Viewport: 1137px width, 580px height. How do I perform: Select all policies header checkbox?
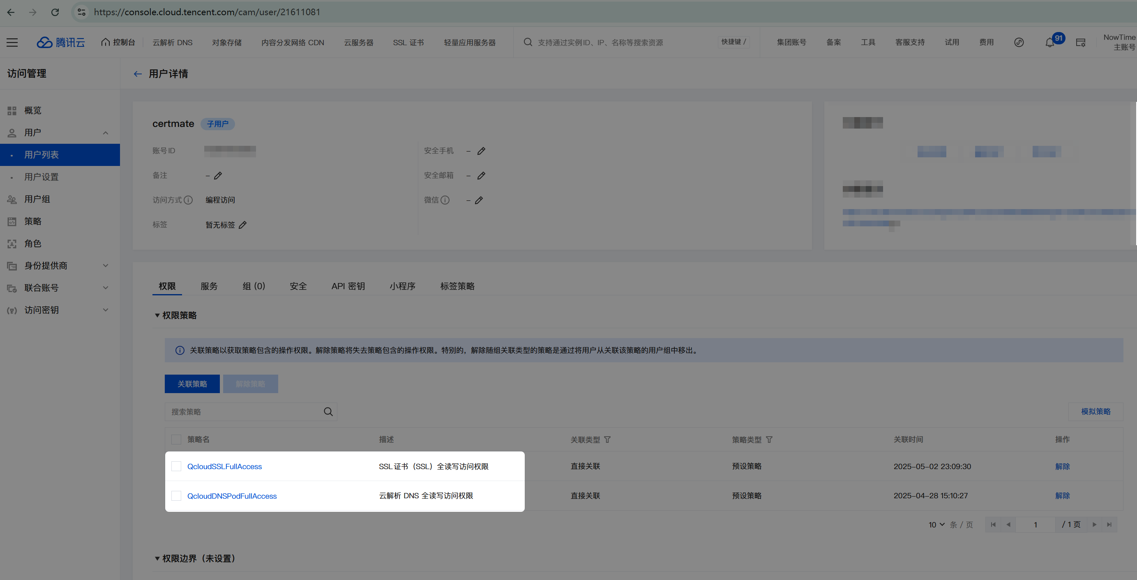177,440
